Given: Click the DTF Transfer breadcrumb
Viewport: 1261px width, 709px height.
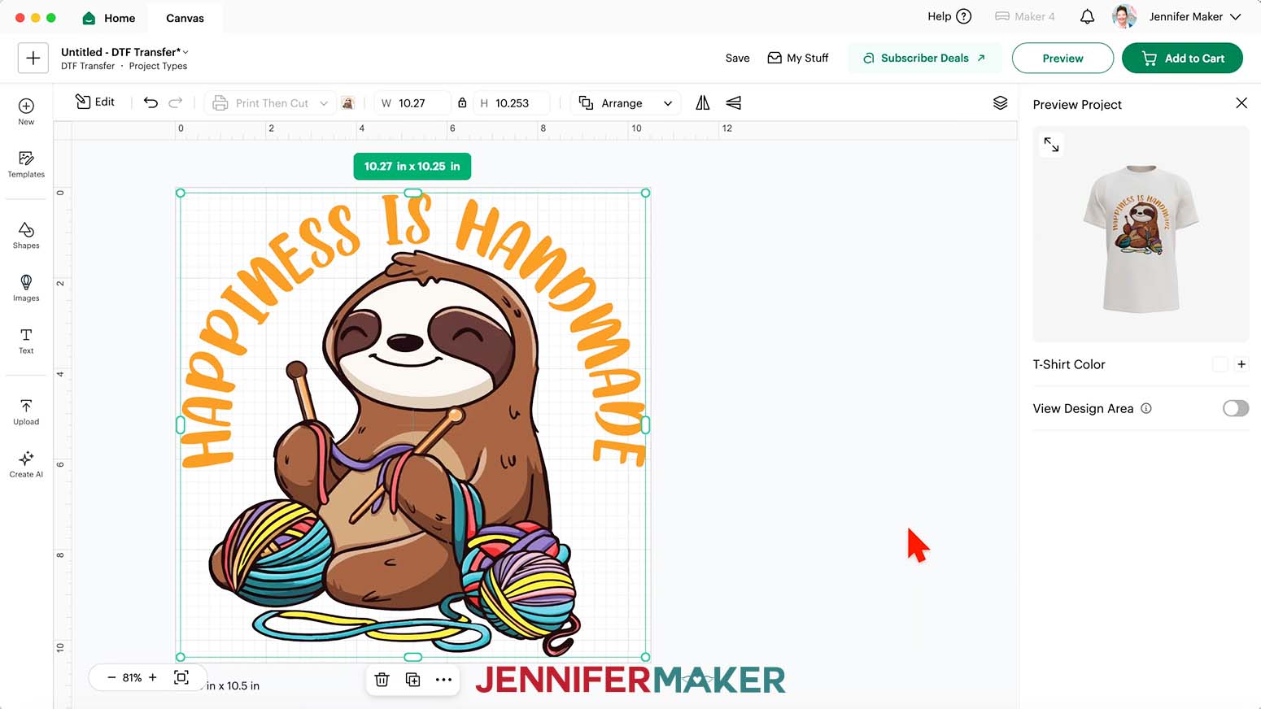Looking at the screenshot, I should [88, 66].
